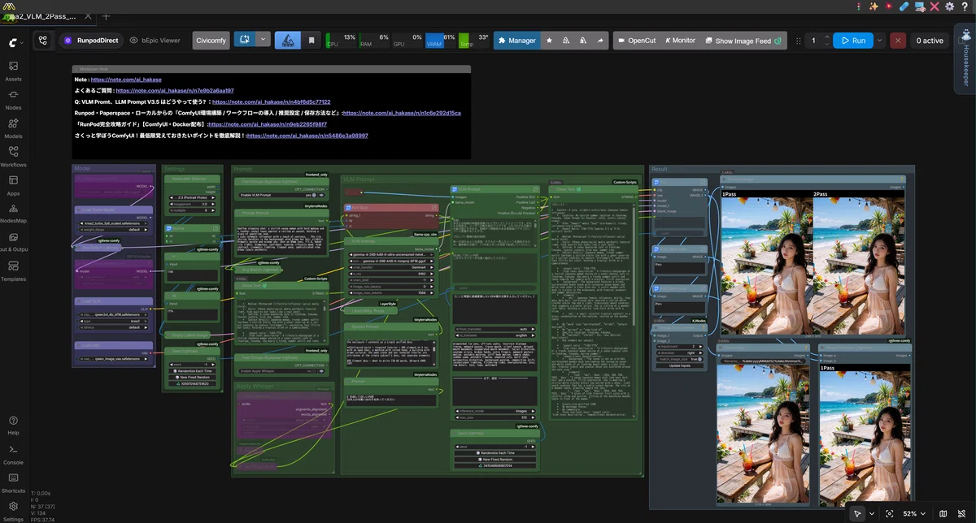Open the Nodes library panel
The height and width of the screenshot is (523, 976).
pos(13,100)
